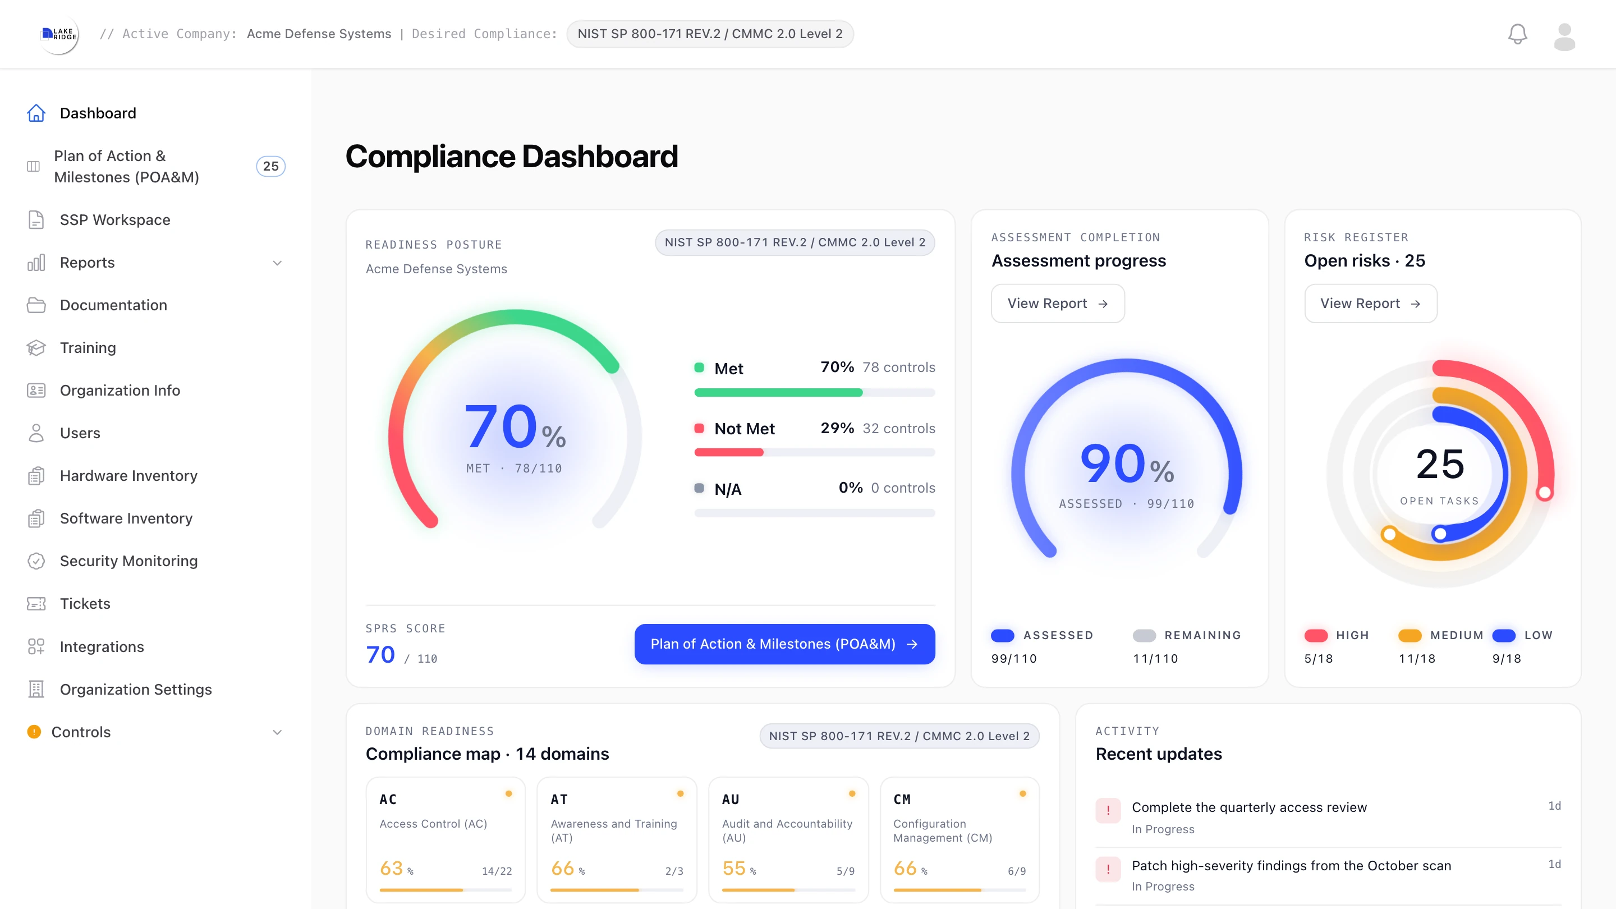The height and width of the screenshot is (909, 1616).
Task: Click the Training graduation cap icon
Action: [x=36, y=347]
